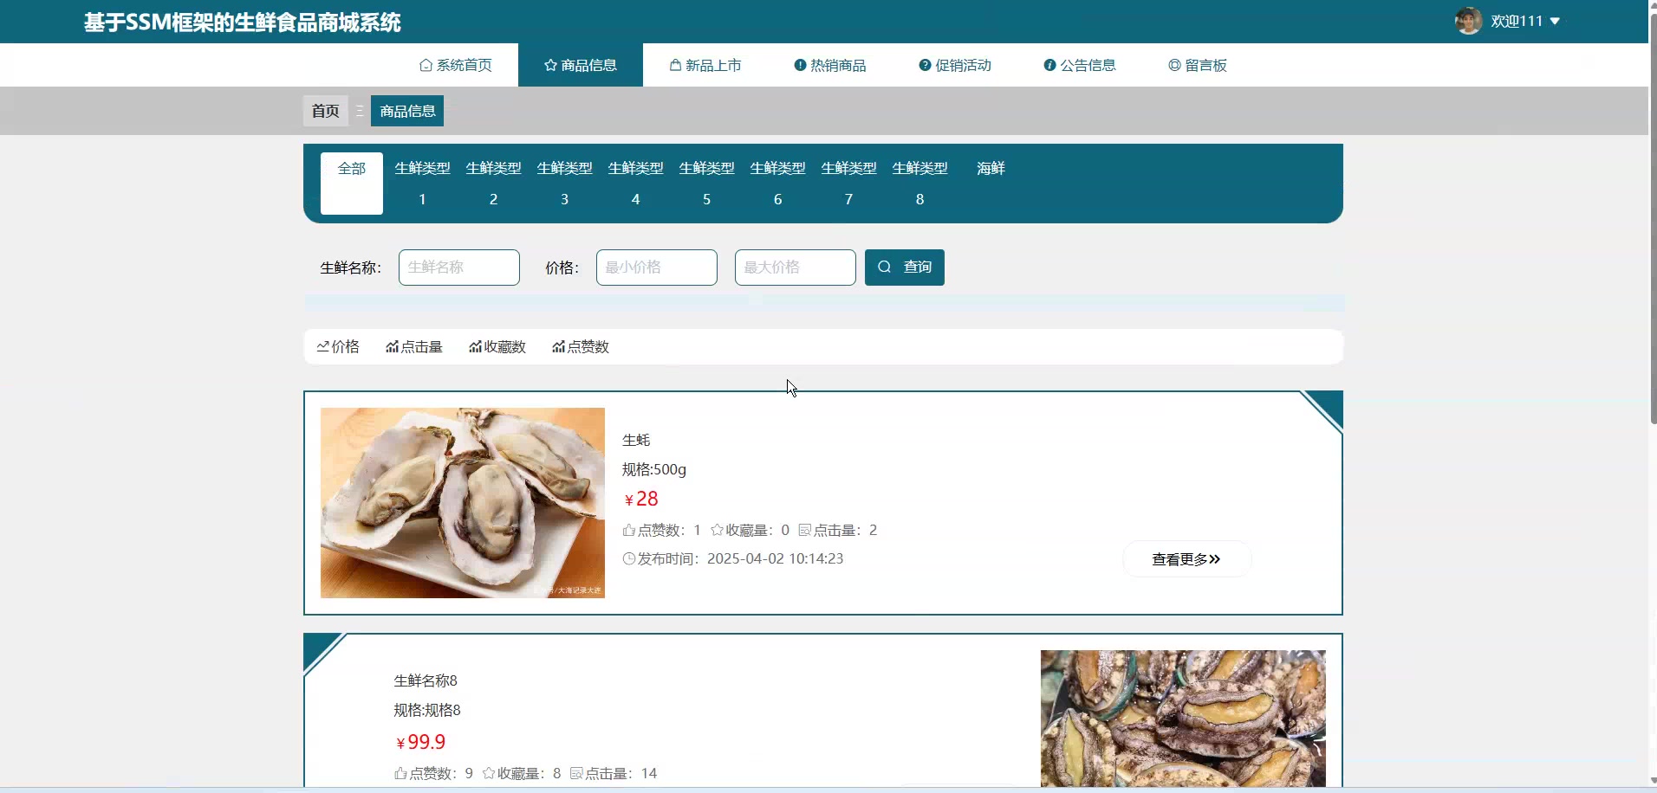Click the 规格:规格8 specification text
This screenshot has width=1657, height=793.
coord(427,710)
